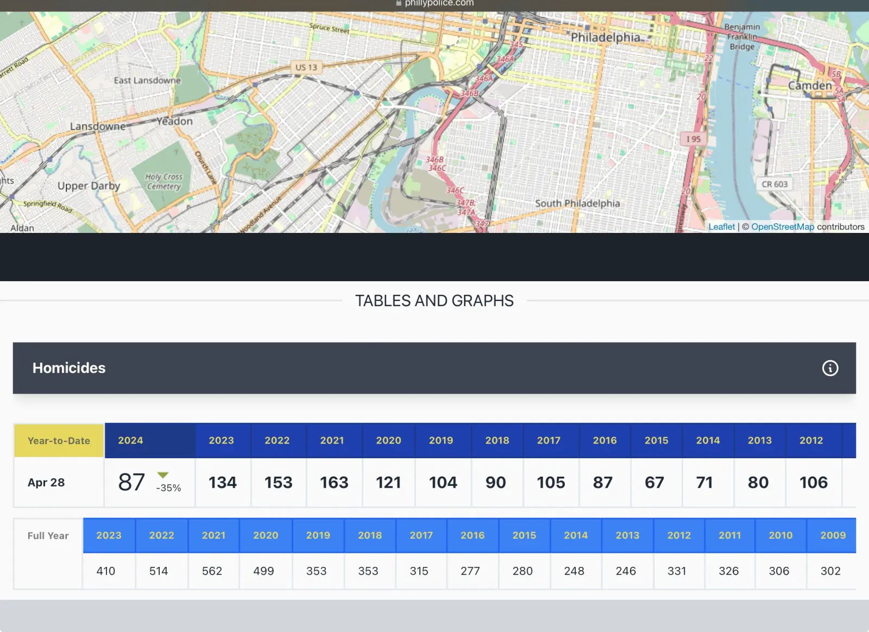Click the US 13 route shield on map
Viewport: 869px width, 632px height.
click(x=306, y=67)
